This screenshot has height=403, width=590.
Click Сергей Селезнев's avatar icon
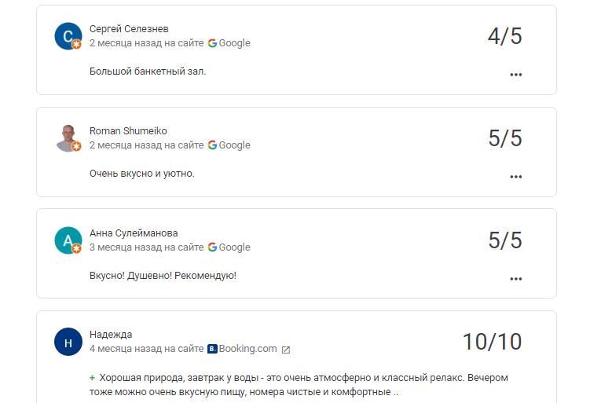tap(68, 35)
